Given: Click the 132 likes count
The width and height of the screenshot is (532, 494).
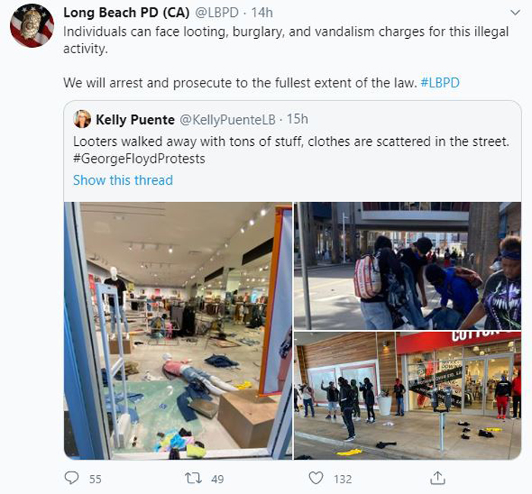Looking at the screenshot, I should click(343, 479).
